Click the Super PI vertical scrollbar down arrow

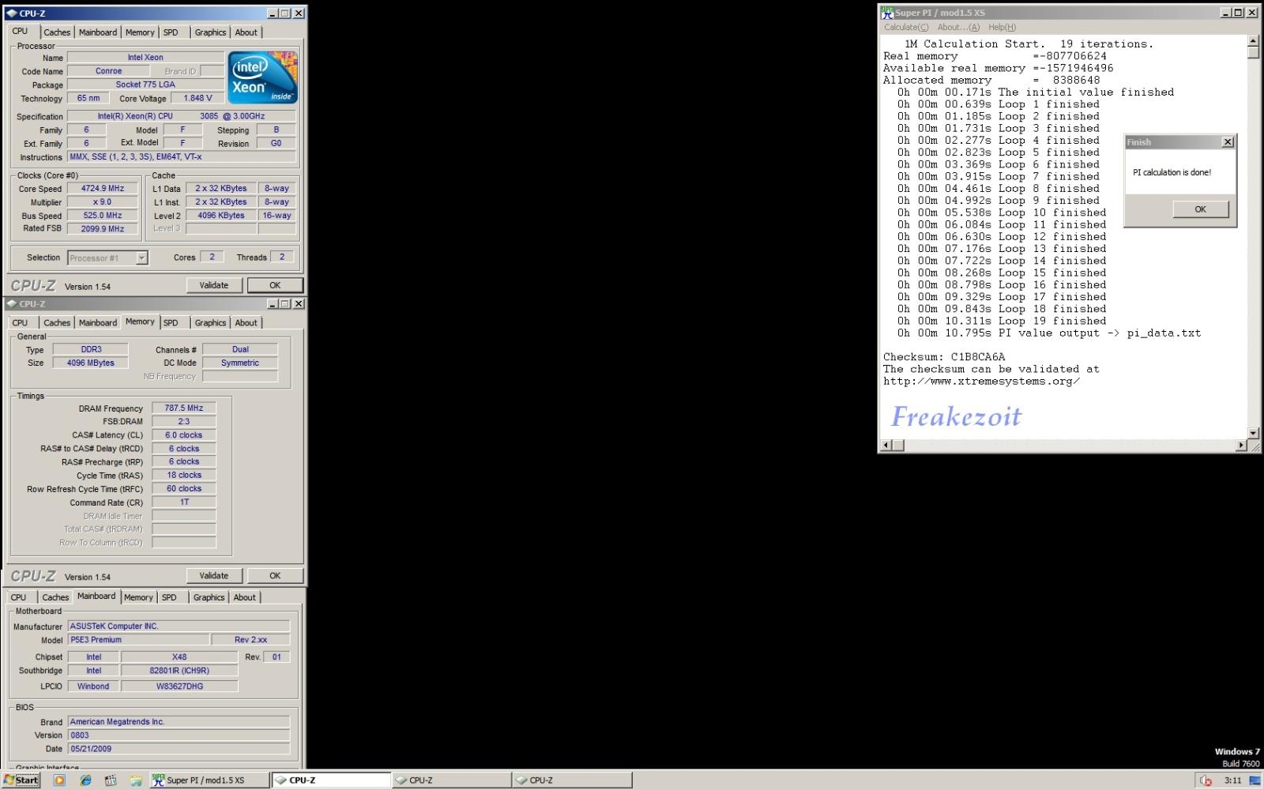coord(1254,433)
